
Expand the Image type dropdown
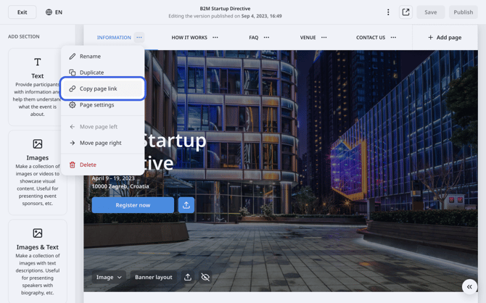(x=109, y=277)
